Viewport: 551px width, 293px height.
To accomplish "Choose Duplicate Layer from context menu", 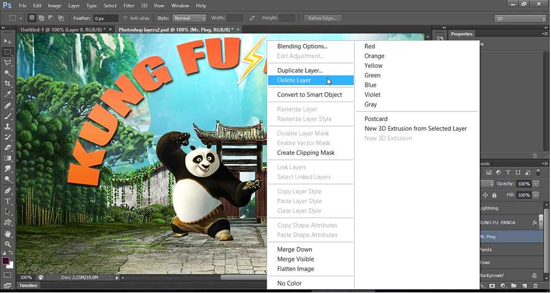I will (x=311, y=71).
